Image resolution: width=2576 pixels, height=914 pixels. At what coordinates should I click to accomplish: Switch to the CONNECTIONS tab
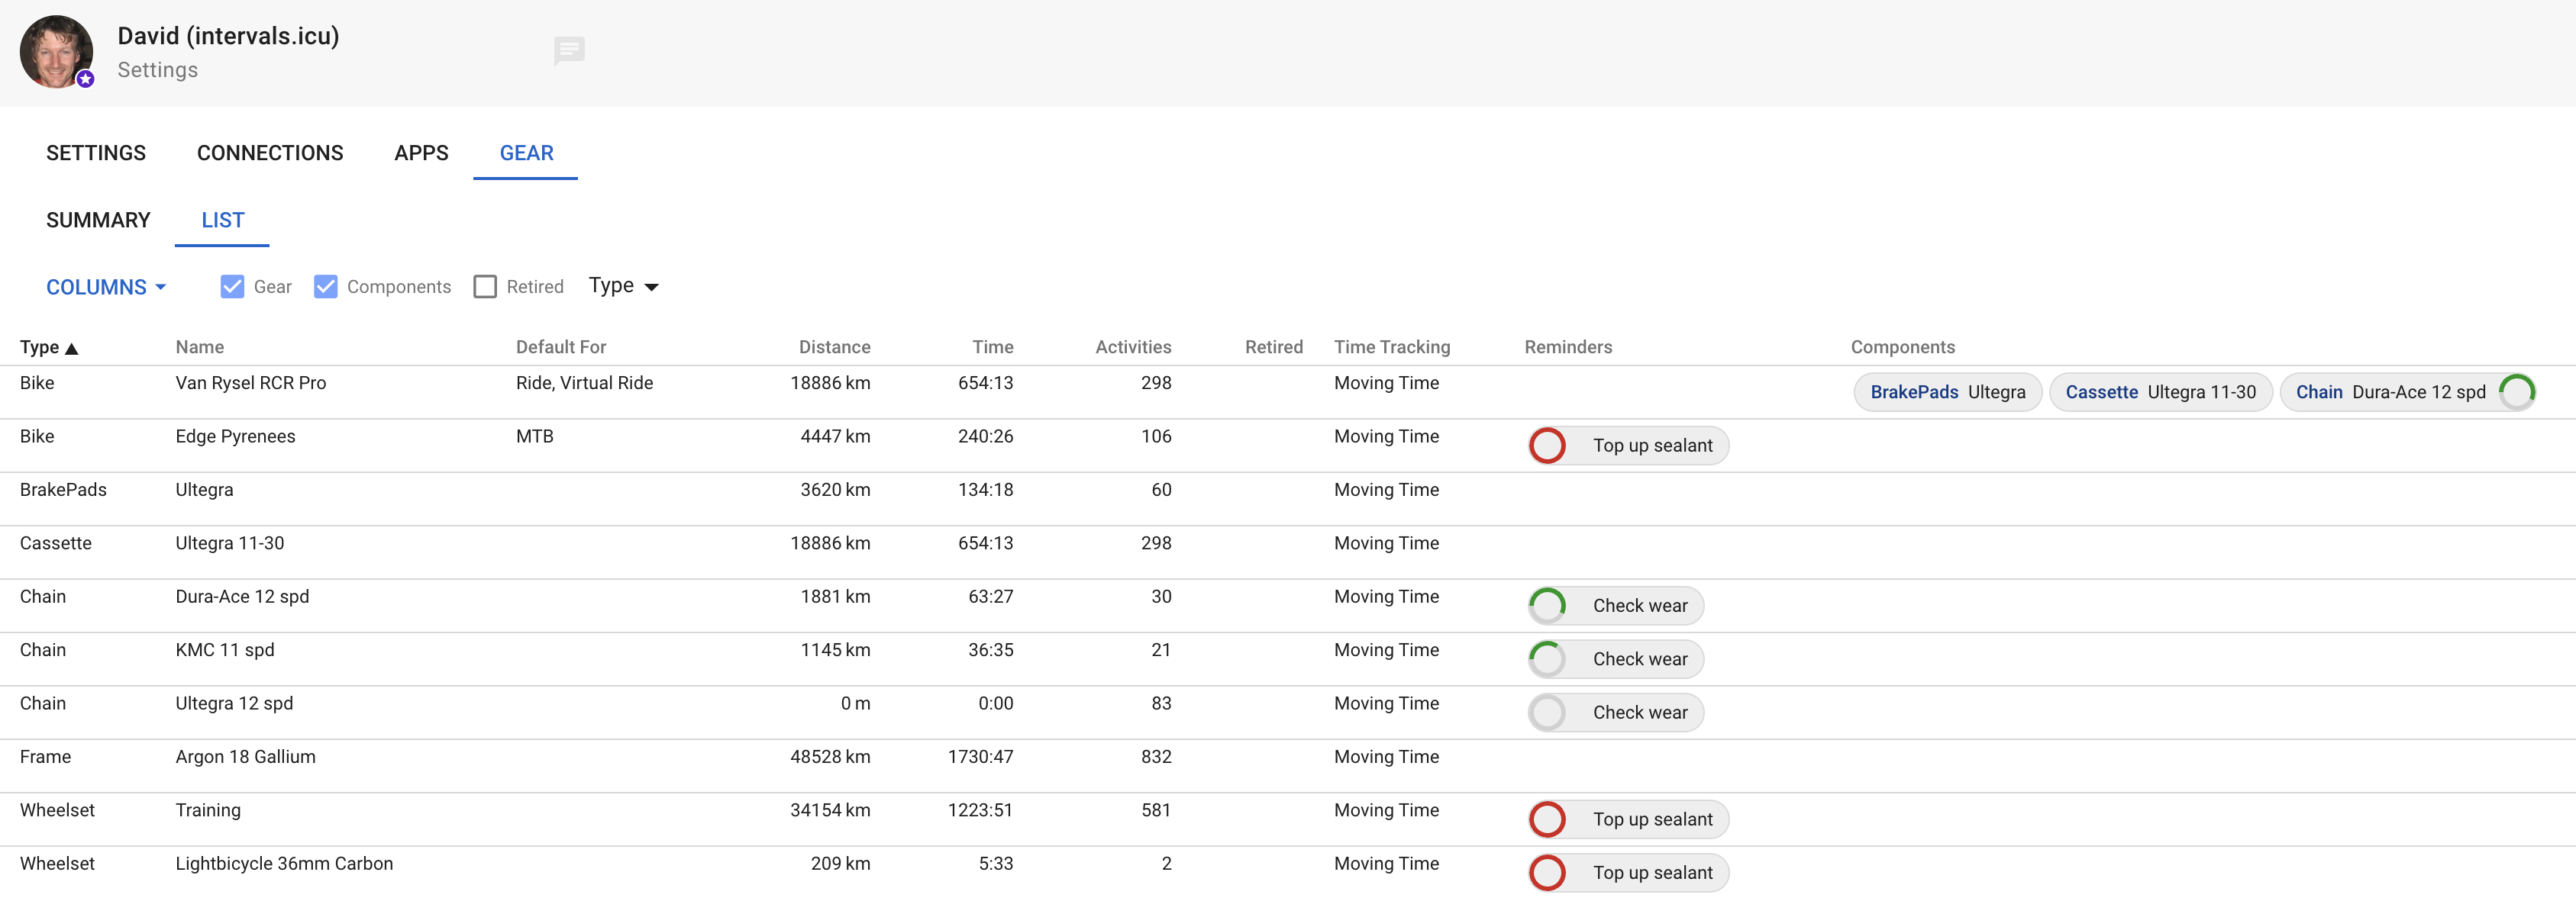coord(270,153)
